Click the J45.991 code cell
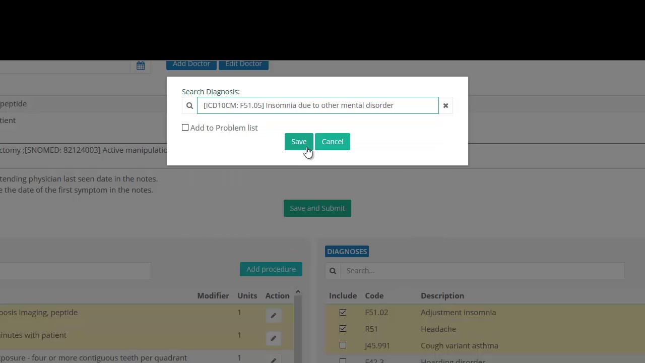This screenshot has width=645, height=363. pos(377,345)
